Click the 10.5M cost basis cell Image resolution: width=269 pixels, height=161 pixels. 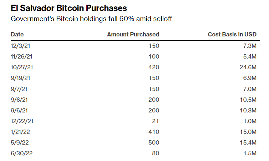pos(249,100)
